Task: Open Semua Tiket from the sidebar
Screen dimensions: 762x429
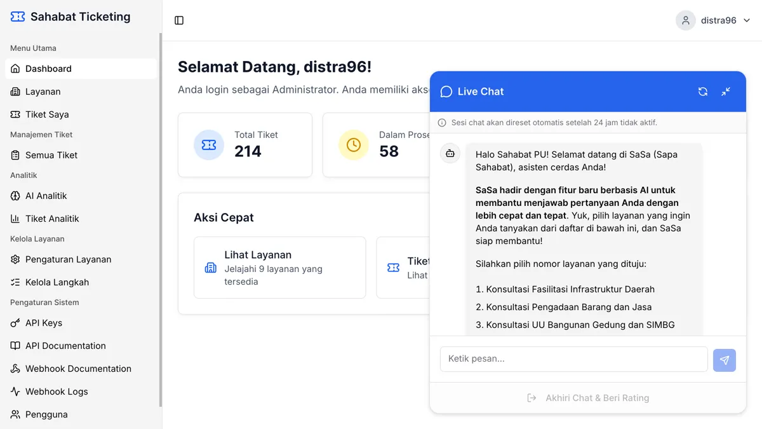Action: [51, 154]
